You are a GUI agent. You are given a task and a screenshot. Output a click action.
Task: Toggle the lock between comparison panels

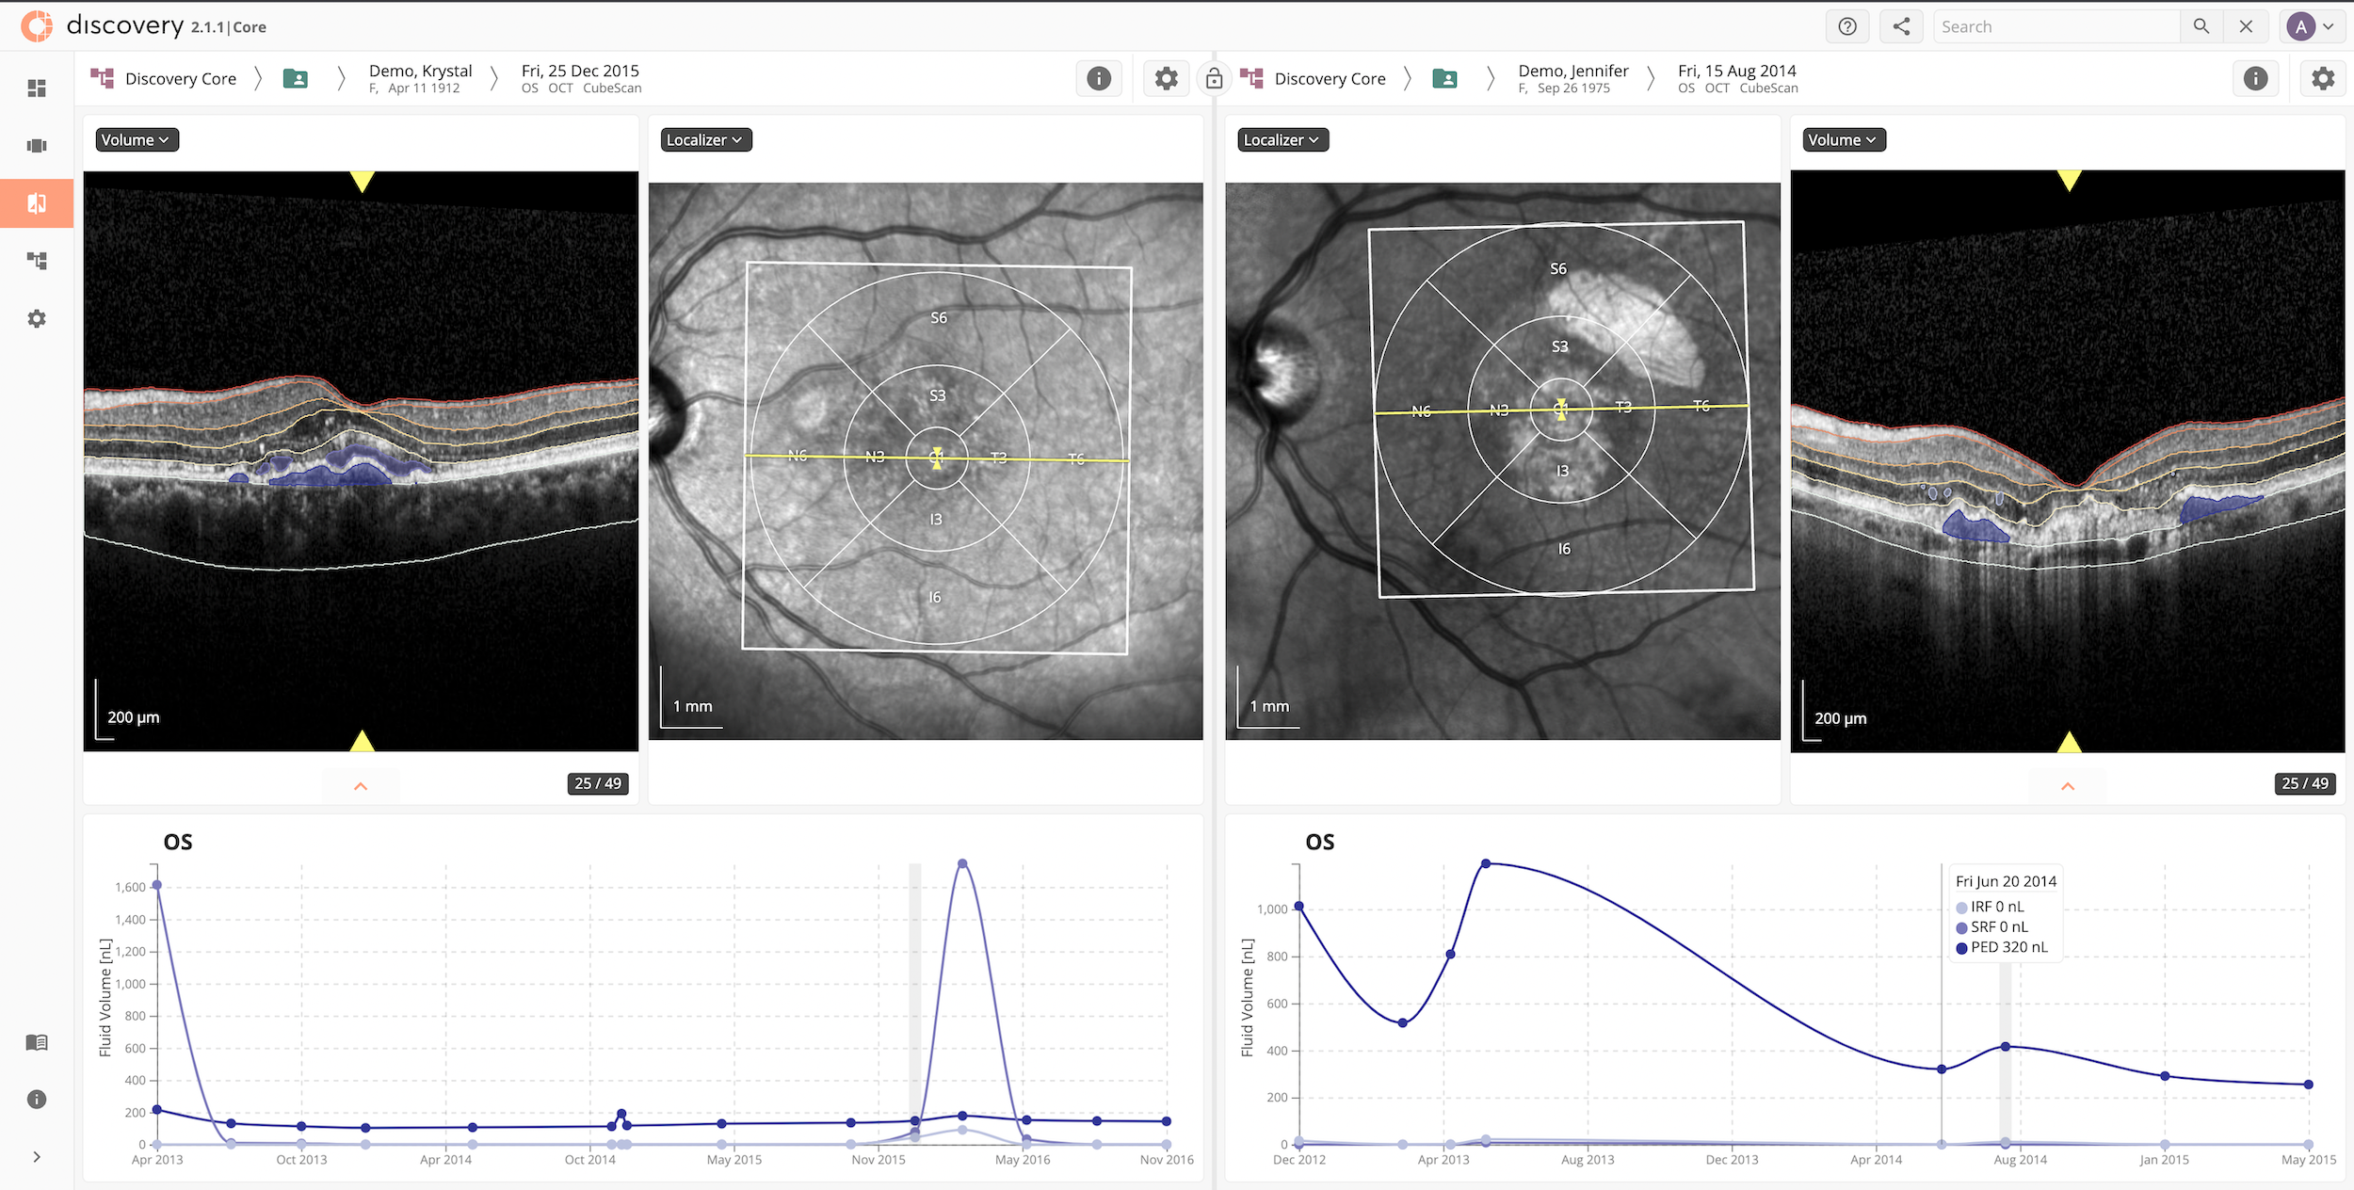pyautogui.click(x=1214, y=79)
